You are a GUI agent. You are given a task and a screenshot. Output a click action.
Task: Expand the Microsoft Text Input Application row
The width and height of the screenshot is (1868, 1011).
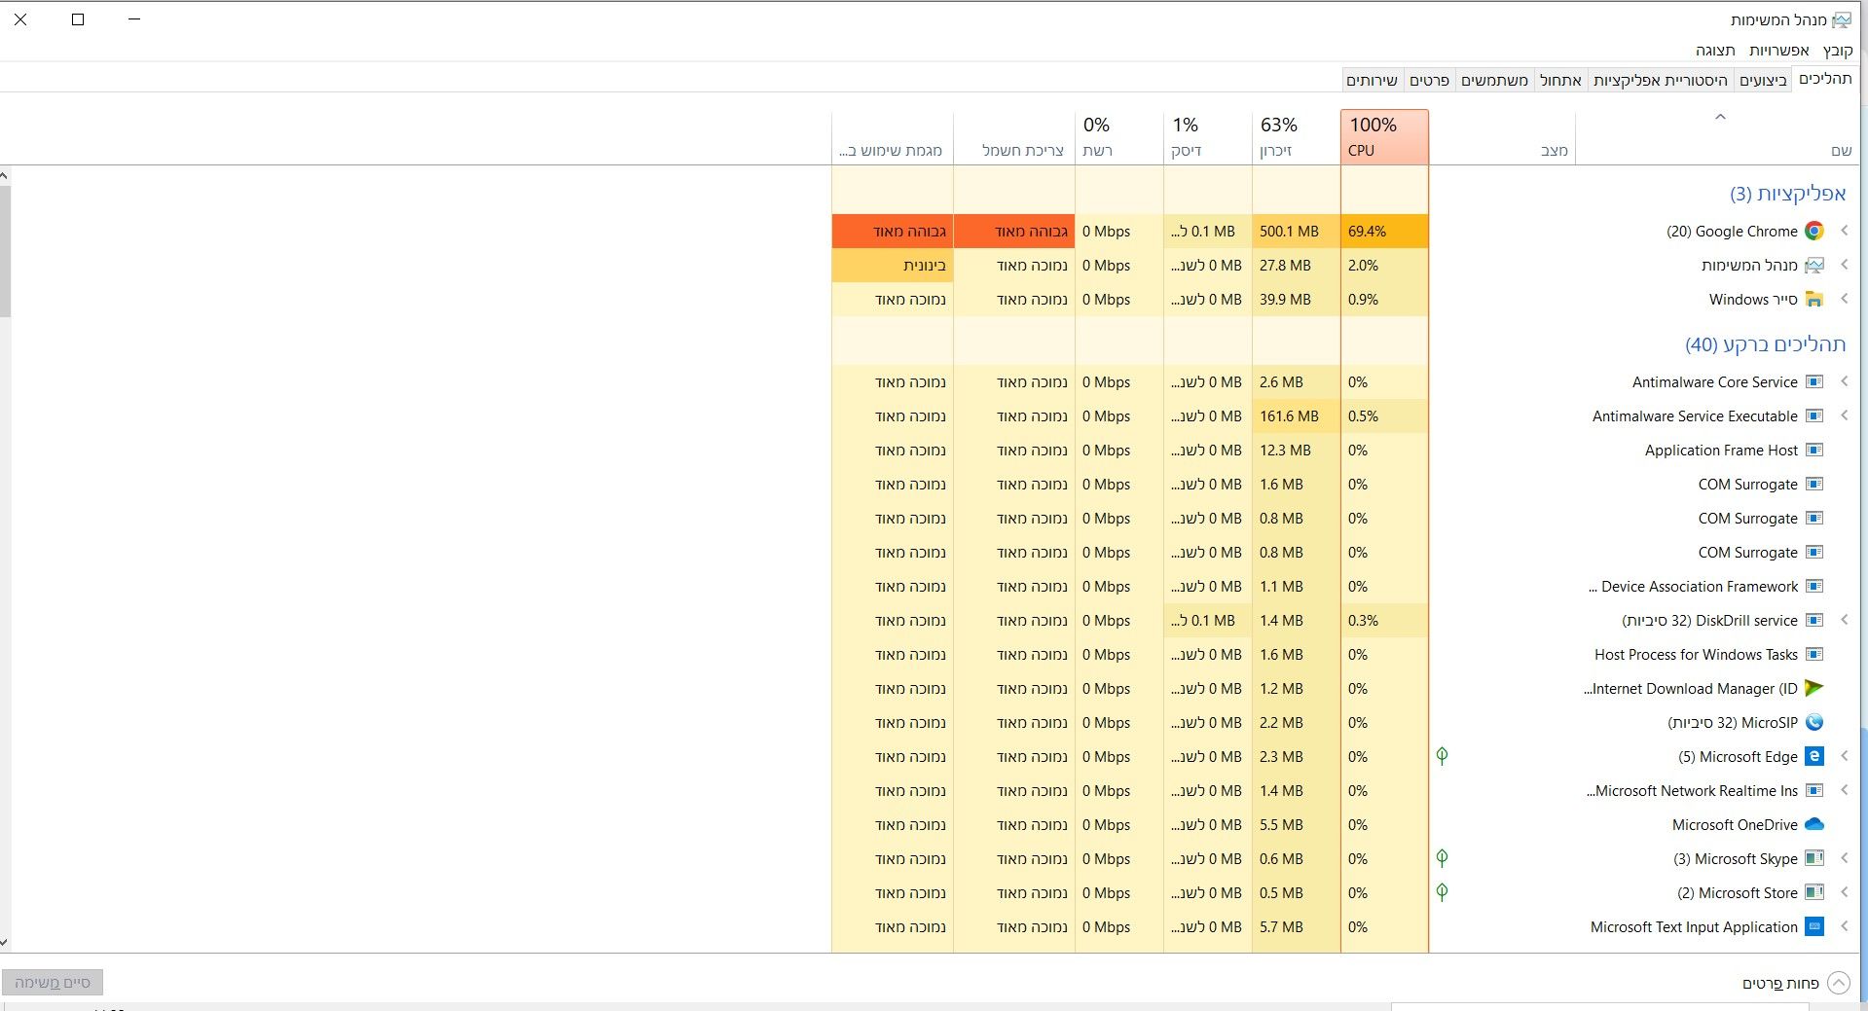coord(1844,926)
